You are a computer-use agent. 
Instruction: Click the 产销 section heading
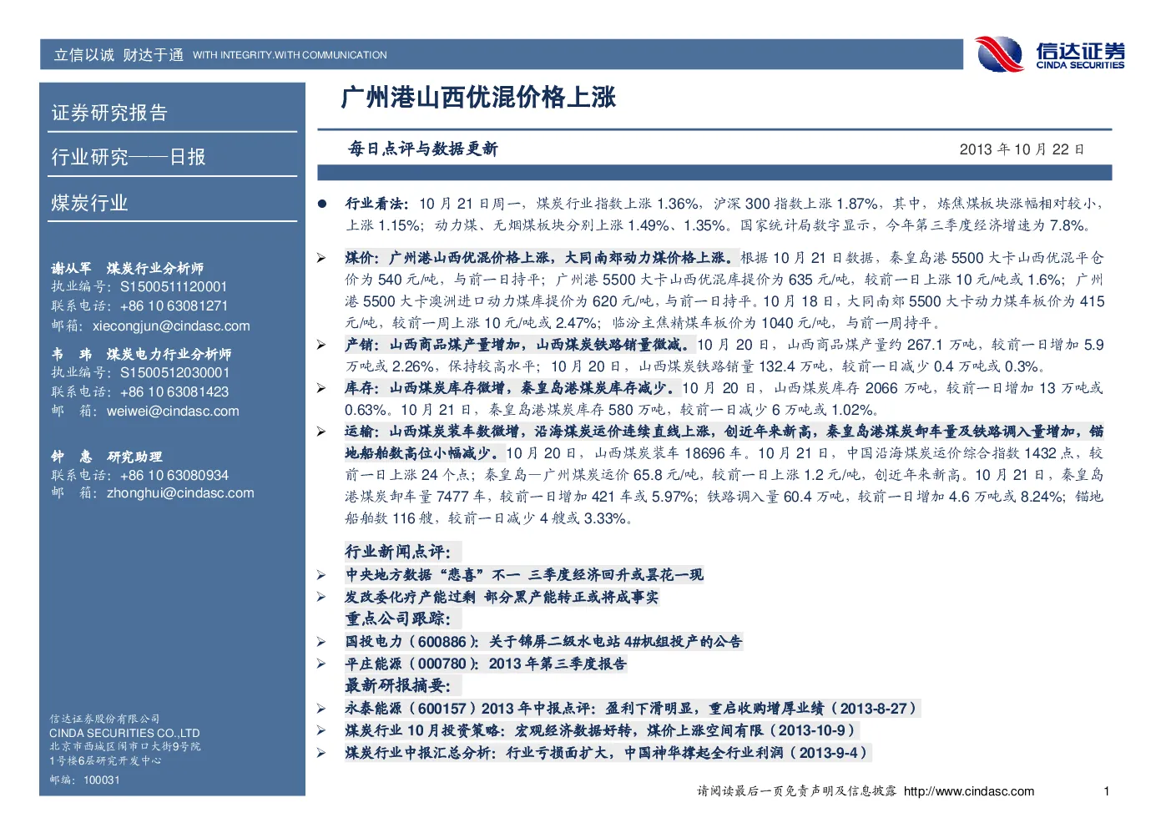(362, 344)
